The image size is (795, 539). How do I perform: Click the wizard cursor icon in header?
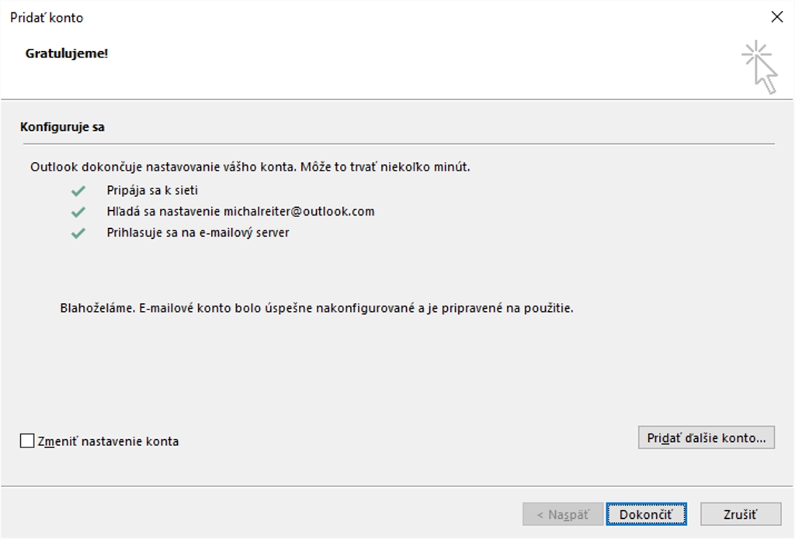pyautogui.click(x=759, y=67)
